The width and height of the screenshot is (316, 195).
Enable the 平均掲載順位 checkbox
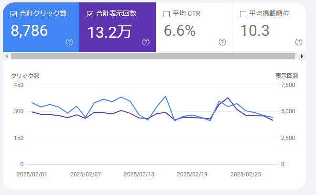(243, 14)
